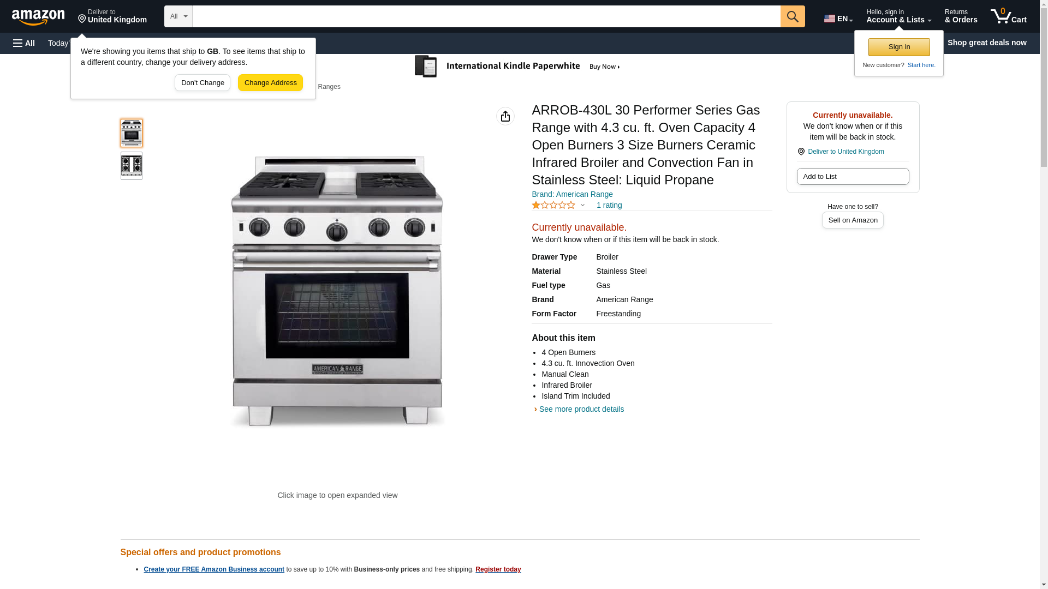Click the yellow Sign in button
1048x589 pixels.
click(899, 47)
